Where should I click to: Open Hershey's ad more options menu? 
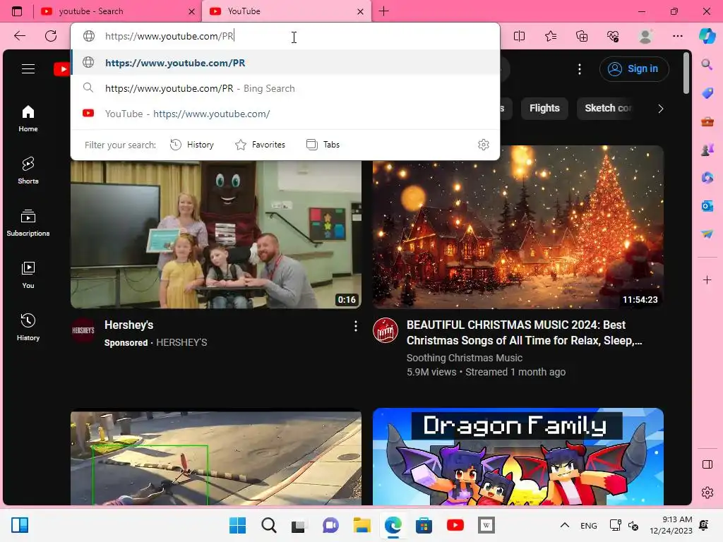click(356, 326)
